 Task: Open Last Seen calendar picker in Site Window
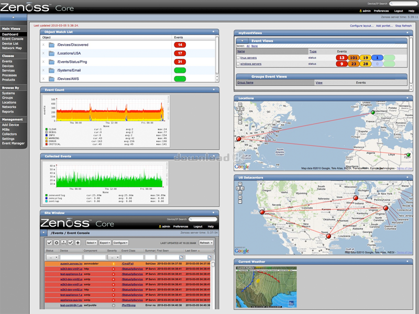point(210,257)
